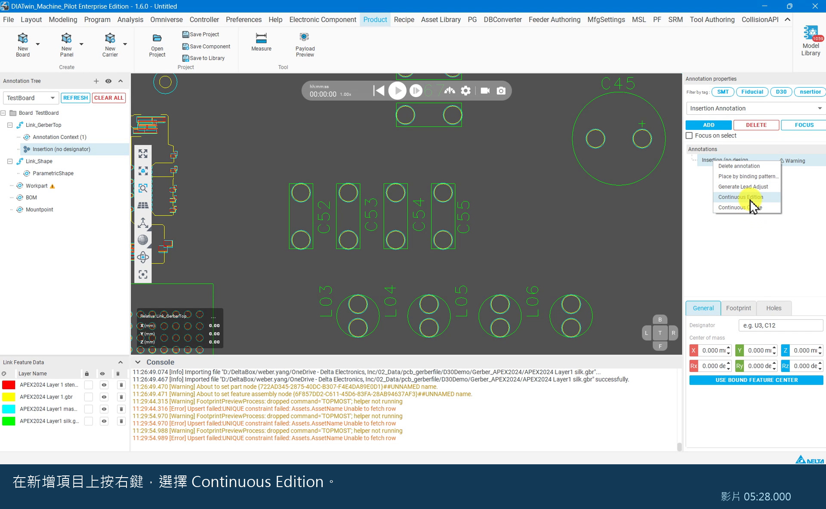
Task: Click Save Project in the ribbon
Action: tap(200, 34)
